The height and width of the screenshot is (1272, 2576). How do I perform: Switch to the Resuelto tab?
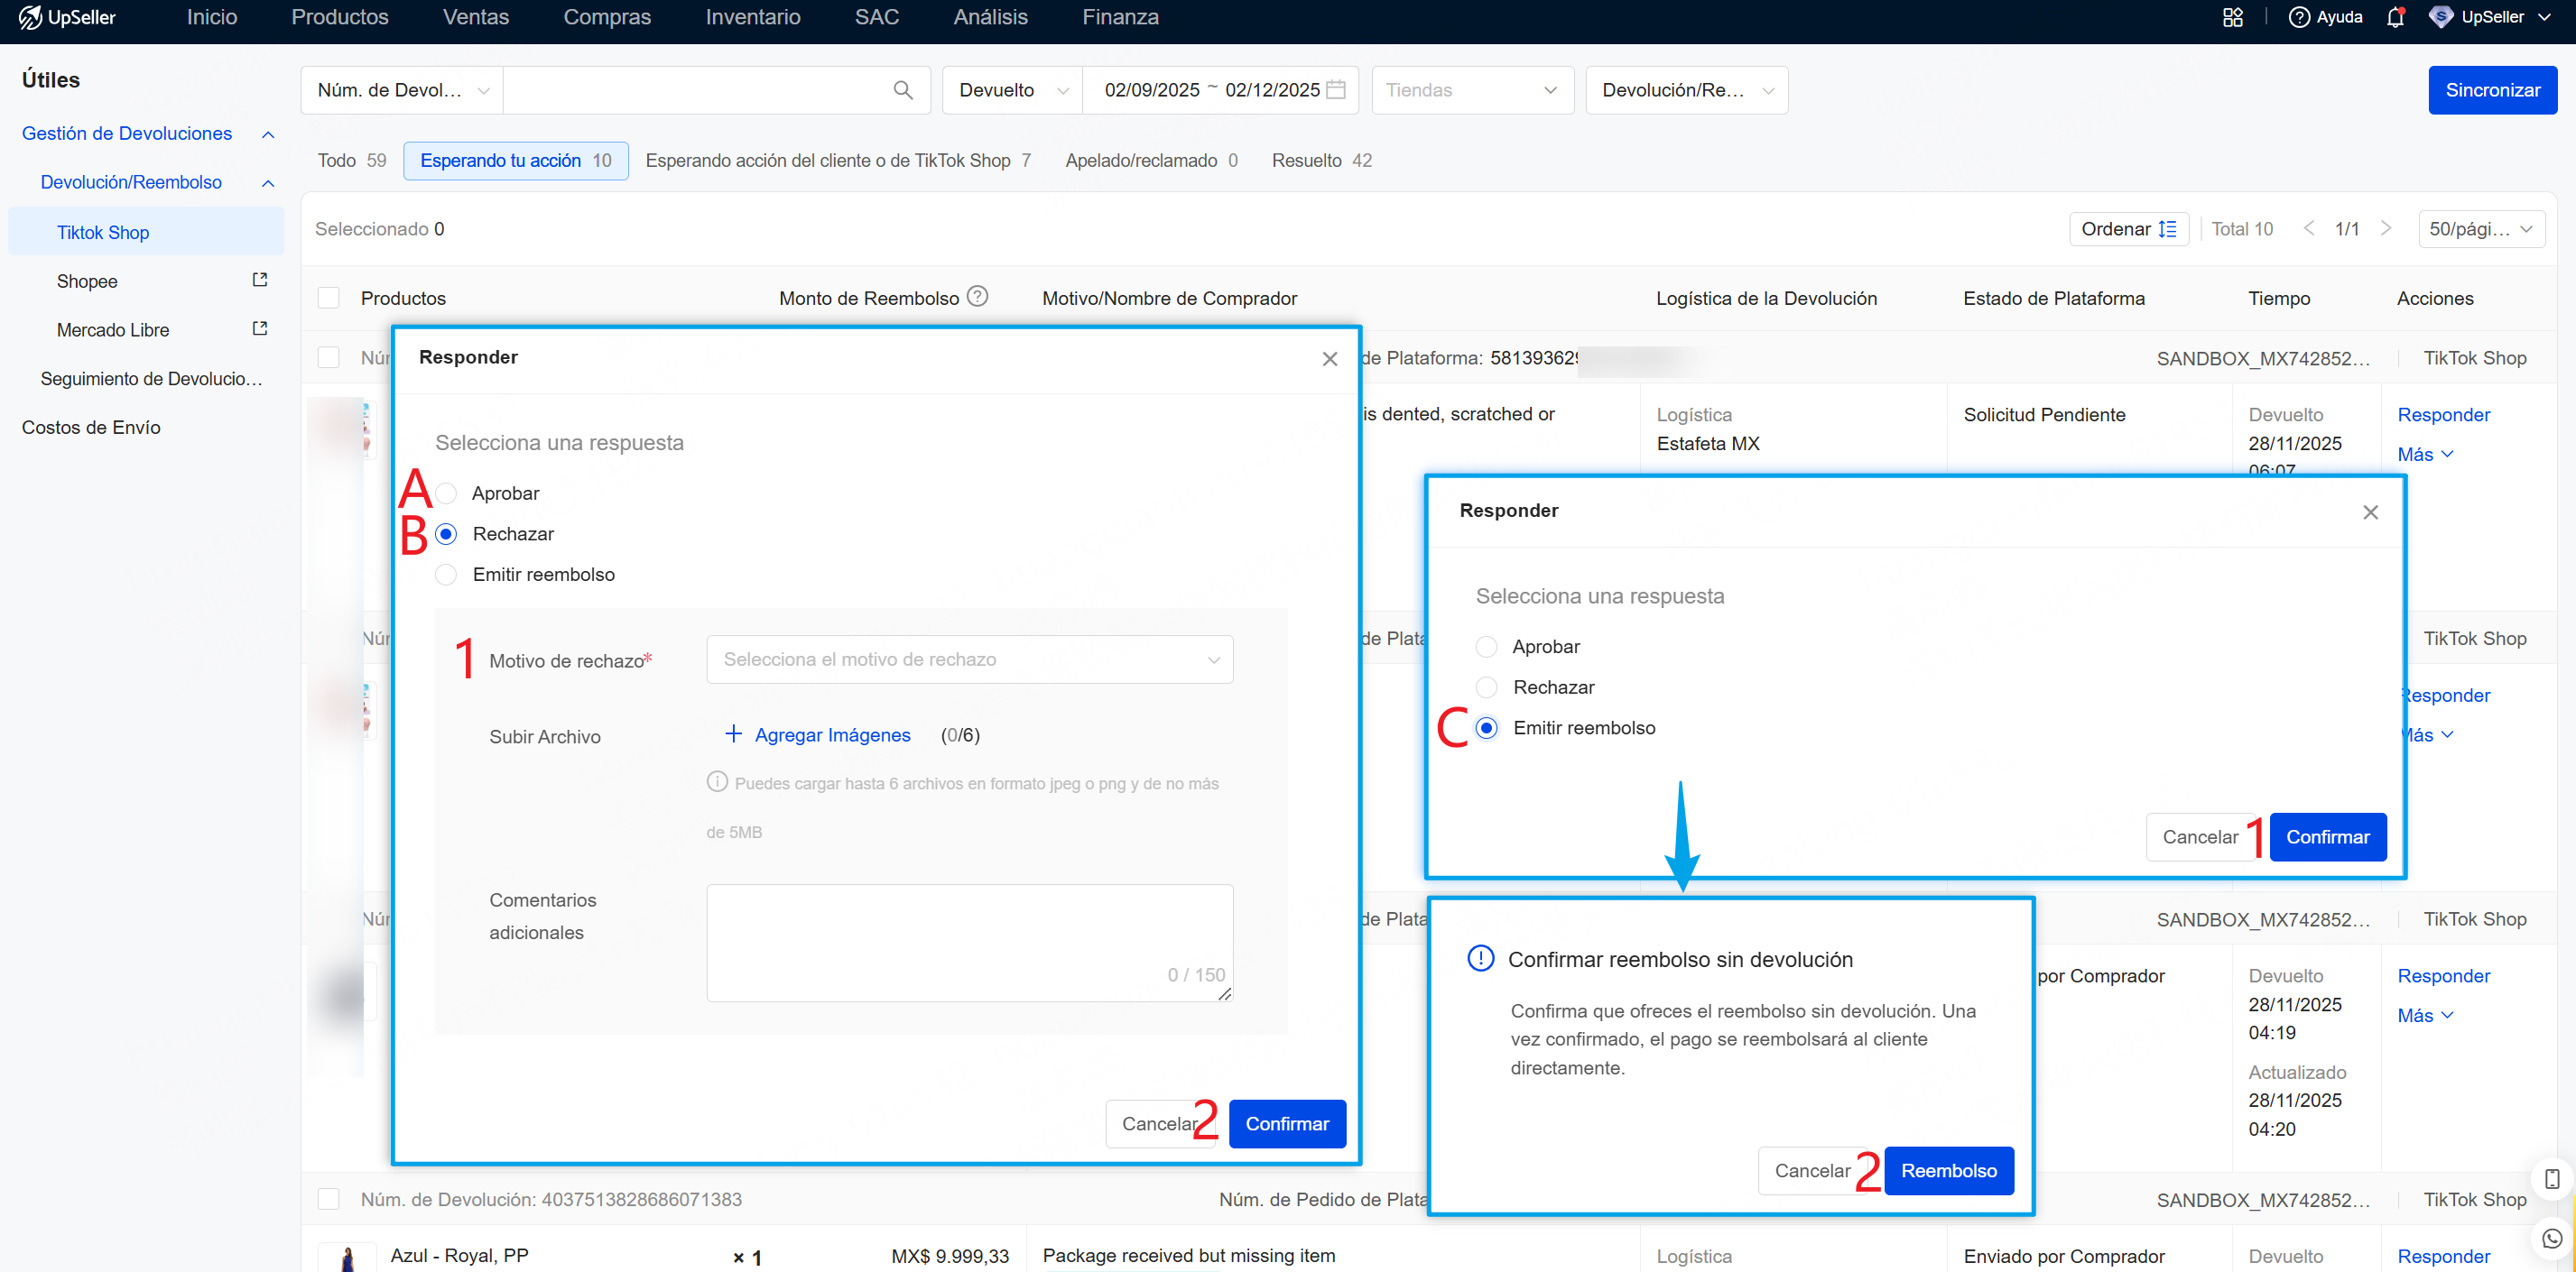[x=1320, y=161]
